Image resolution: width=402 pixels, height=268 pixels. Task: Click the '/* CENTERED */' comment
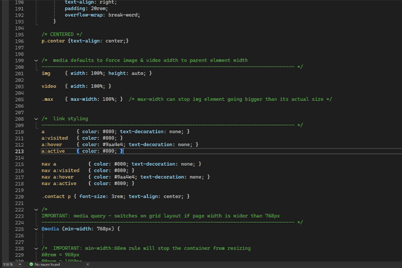62,35
